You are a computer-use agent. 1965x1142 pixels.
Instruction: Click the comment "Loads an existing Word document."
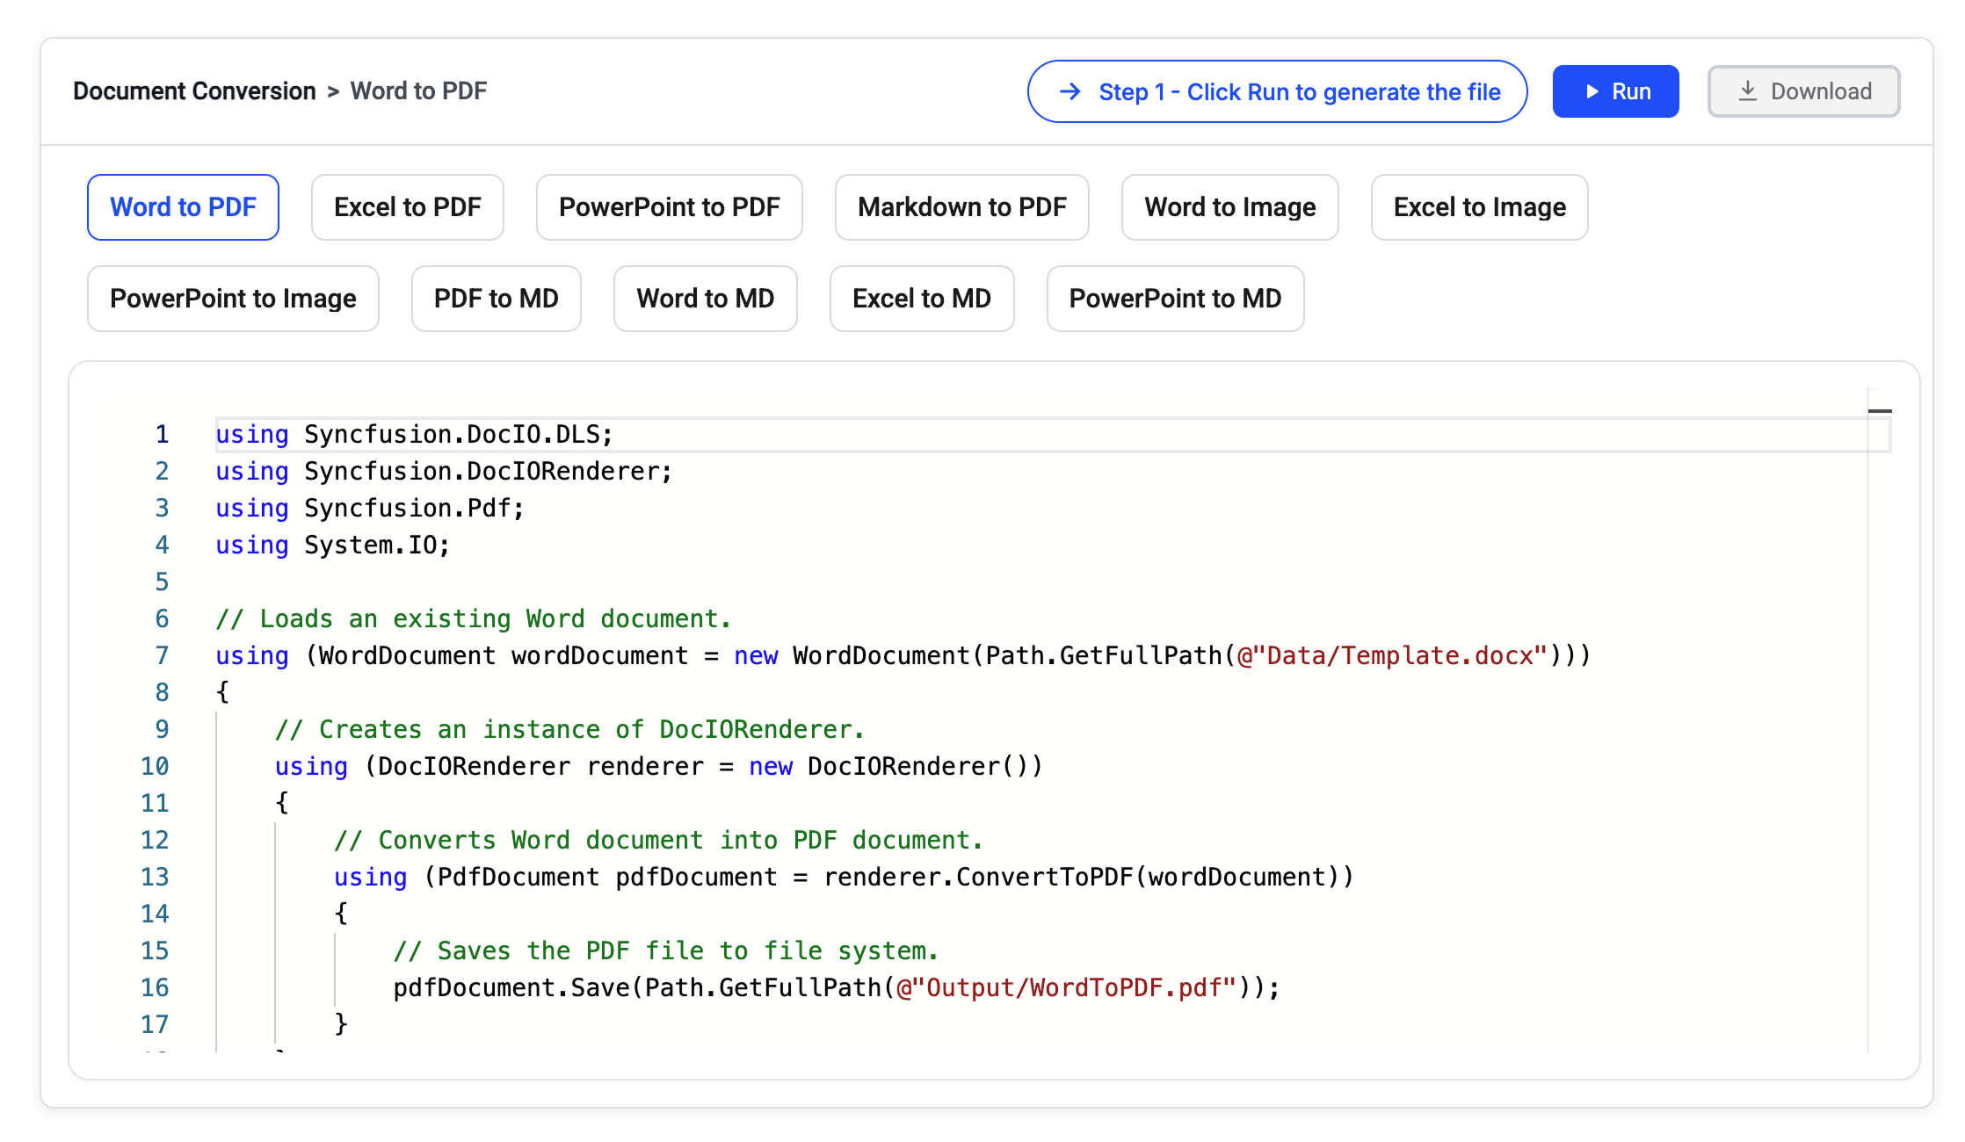474,618
